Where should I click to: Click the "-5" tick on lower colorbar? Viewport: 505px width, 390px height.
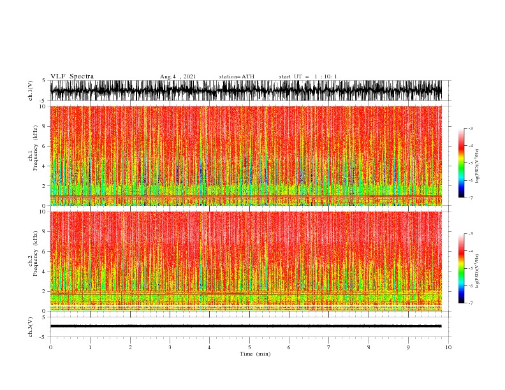click(470, 268)
